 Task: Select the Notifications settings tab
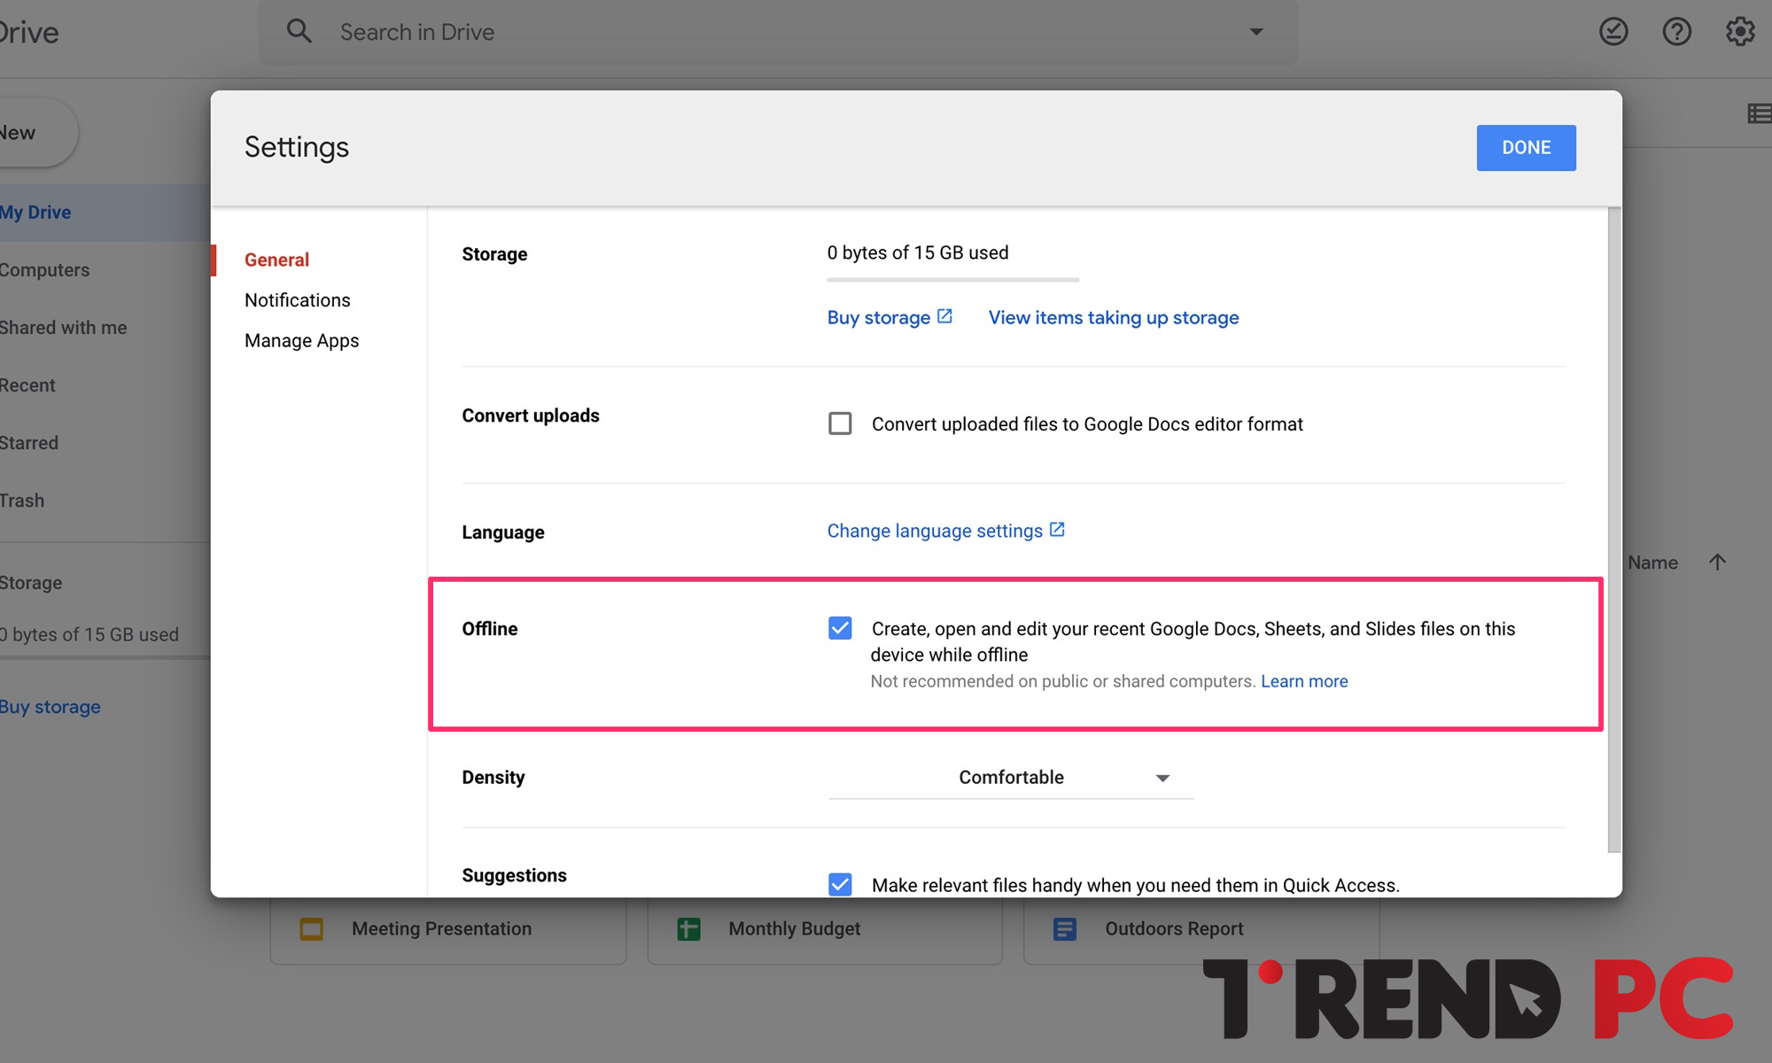(x=298, y=300)
